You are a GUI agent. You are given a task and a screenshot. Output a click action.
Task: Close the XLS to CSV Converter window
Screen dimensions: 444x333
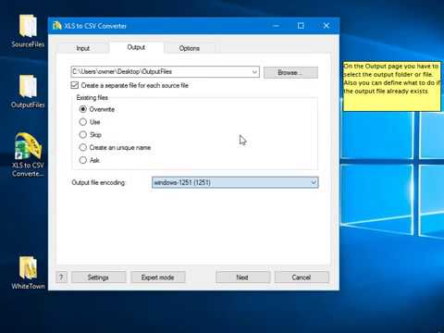327,26
